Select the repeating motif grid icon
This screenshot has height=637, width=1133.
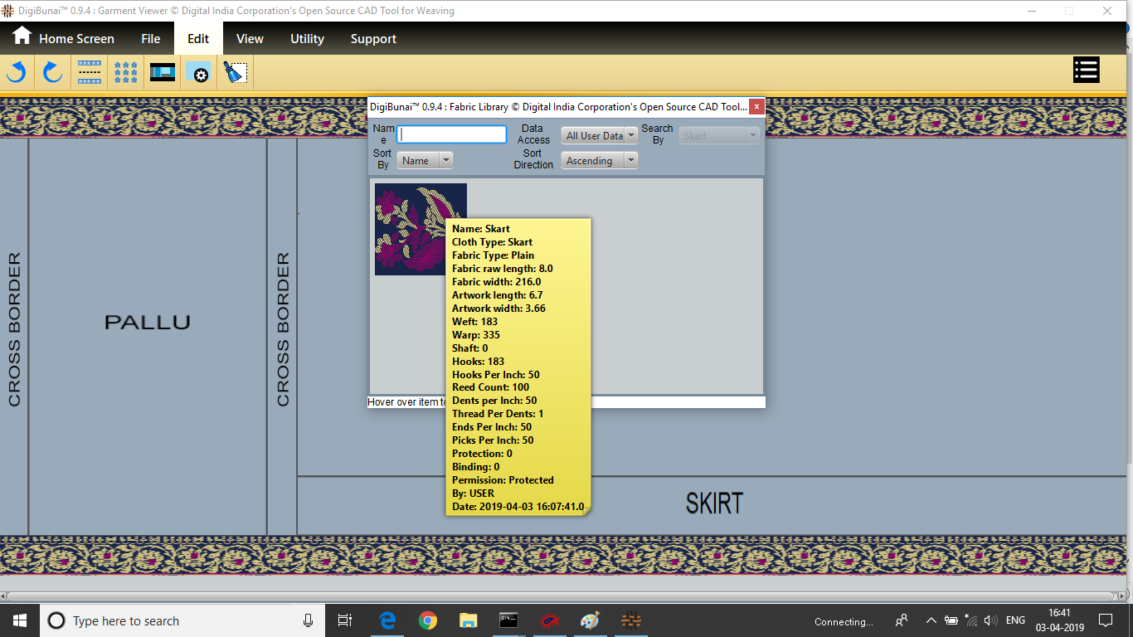[126, 72]
